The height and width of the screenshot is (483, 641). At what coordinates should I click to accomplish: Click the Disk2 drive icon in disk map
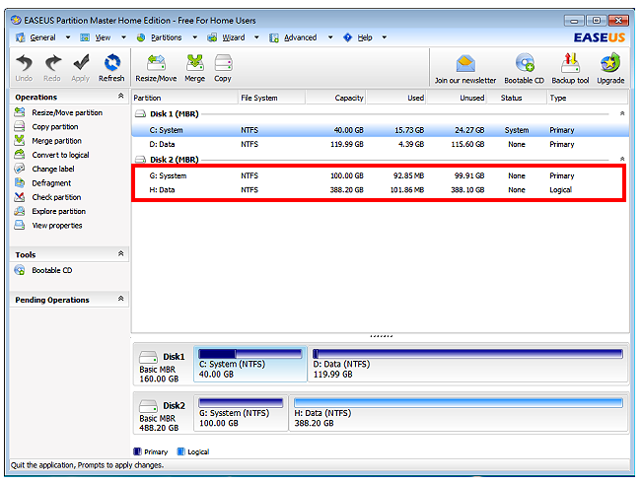click(x=148, y=406)
